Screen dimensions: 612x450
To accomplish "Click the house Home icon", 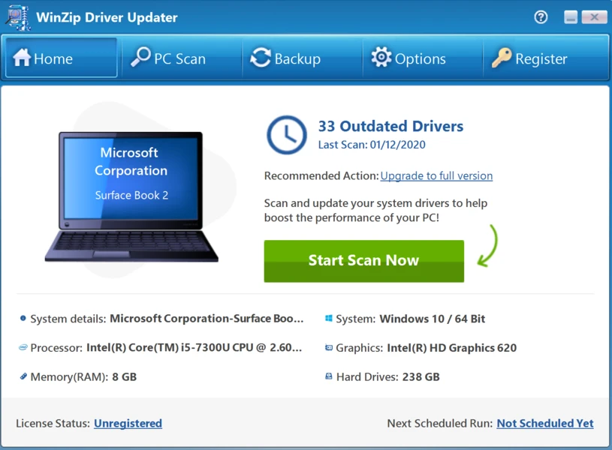I will click(22, 57).
